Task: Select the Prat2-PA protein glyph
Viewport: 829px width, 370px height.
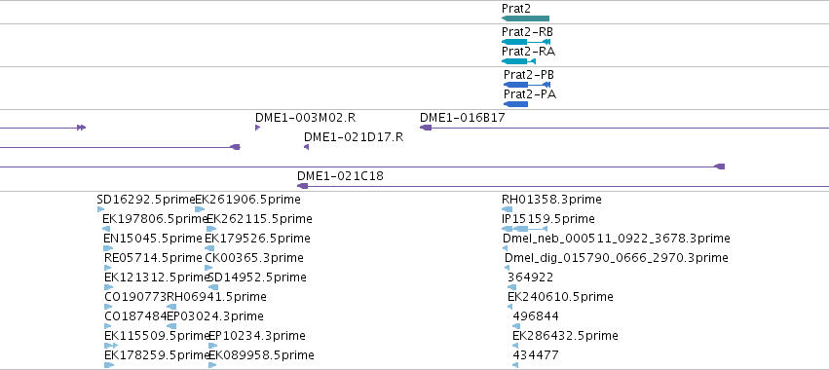Action: click(x=515, y=104)
